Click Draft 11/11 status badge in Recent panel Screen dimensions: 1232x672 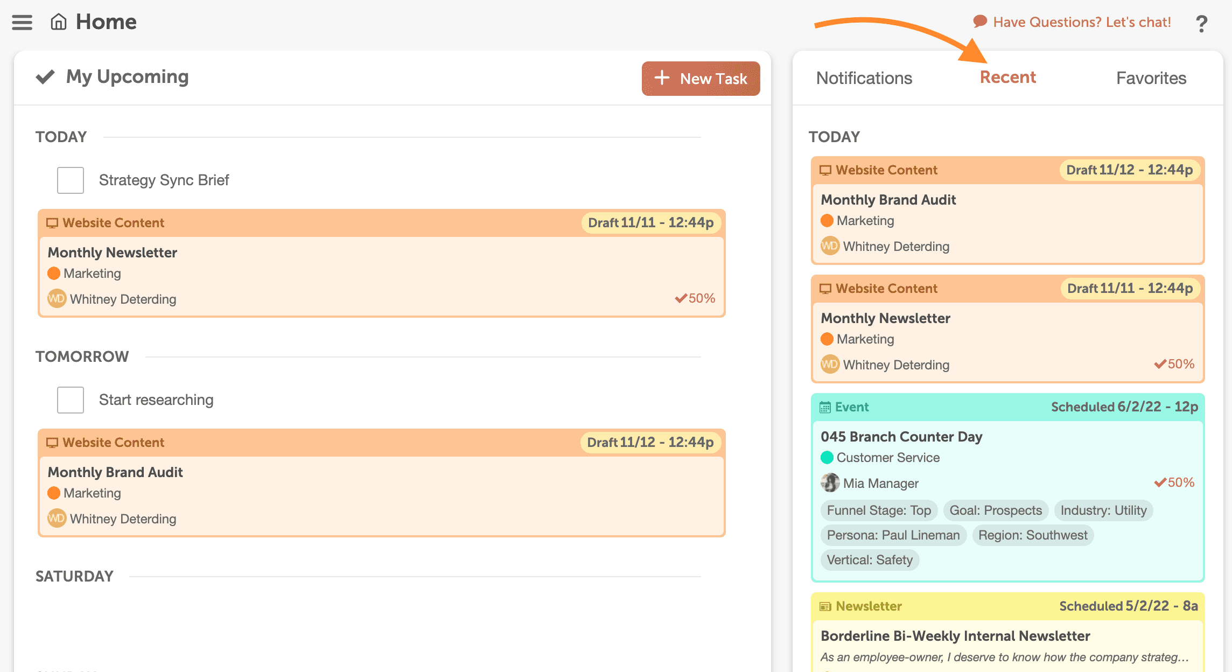pos(1130,289)
